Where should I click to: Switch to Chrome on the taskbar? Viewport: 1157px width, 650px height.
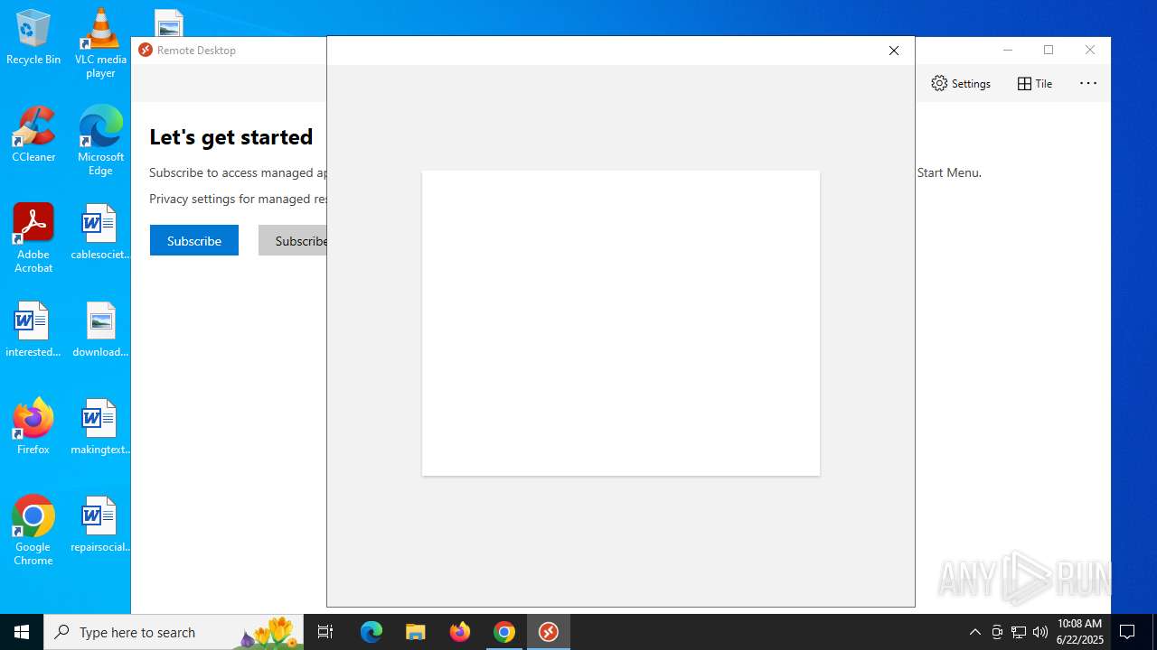pyautogui.click(x=504, y=632)
